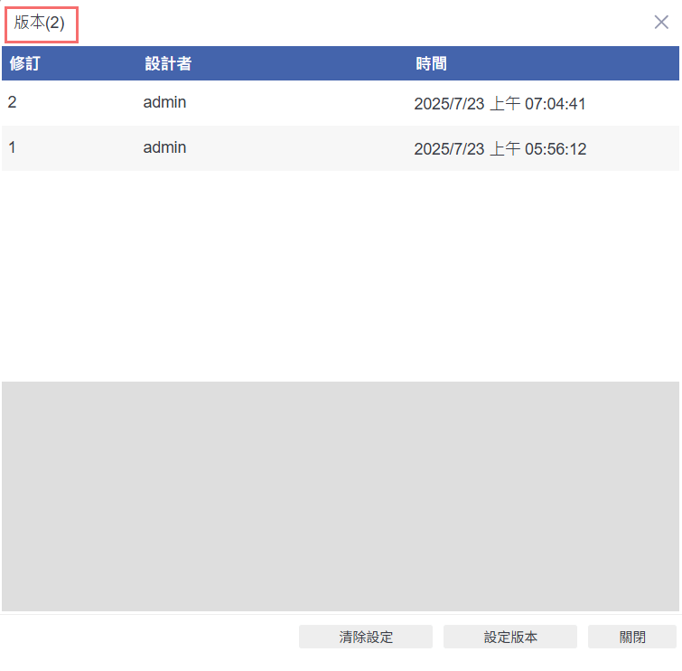Click blank title bar area beside 版本(2)
The width and height of the screenshot is (682, 671).
pos(361,24)
